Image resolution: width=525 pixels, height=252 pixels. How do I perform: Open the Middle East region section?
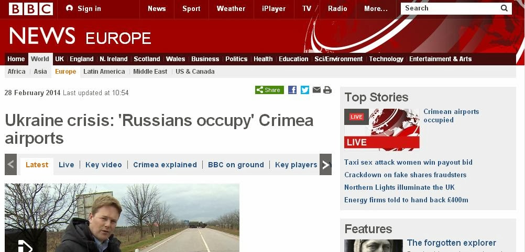(x=150, y=72)
